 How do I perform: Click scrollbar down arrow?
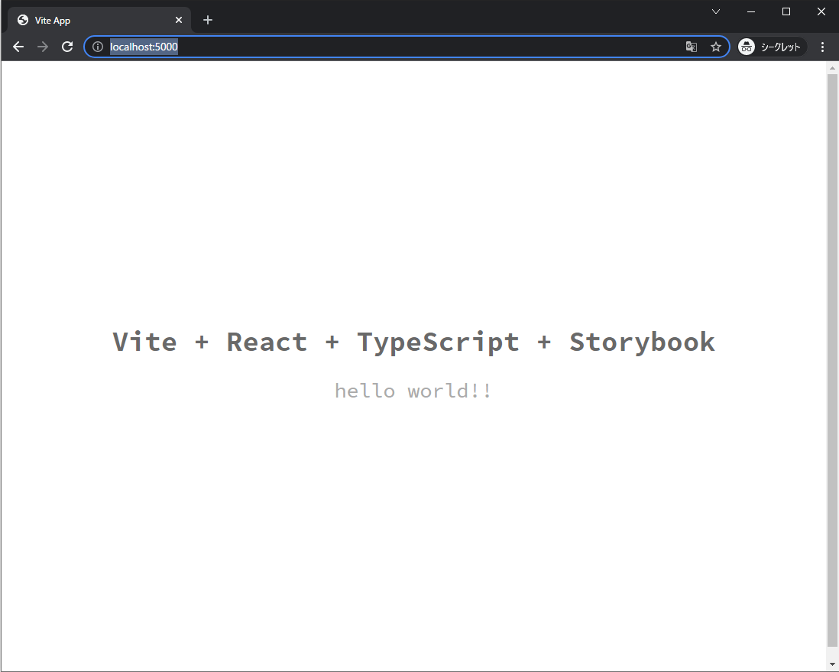tap(832, 664)
